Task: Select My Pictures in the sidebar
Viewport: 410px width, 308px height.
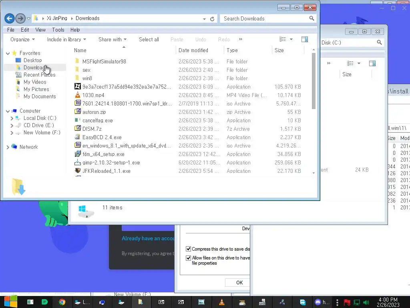Action: pos(36,89)
